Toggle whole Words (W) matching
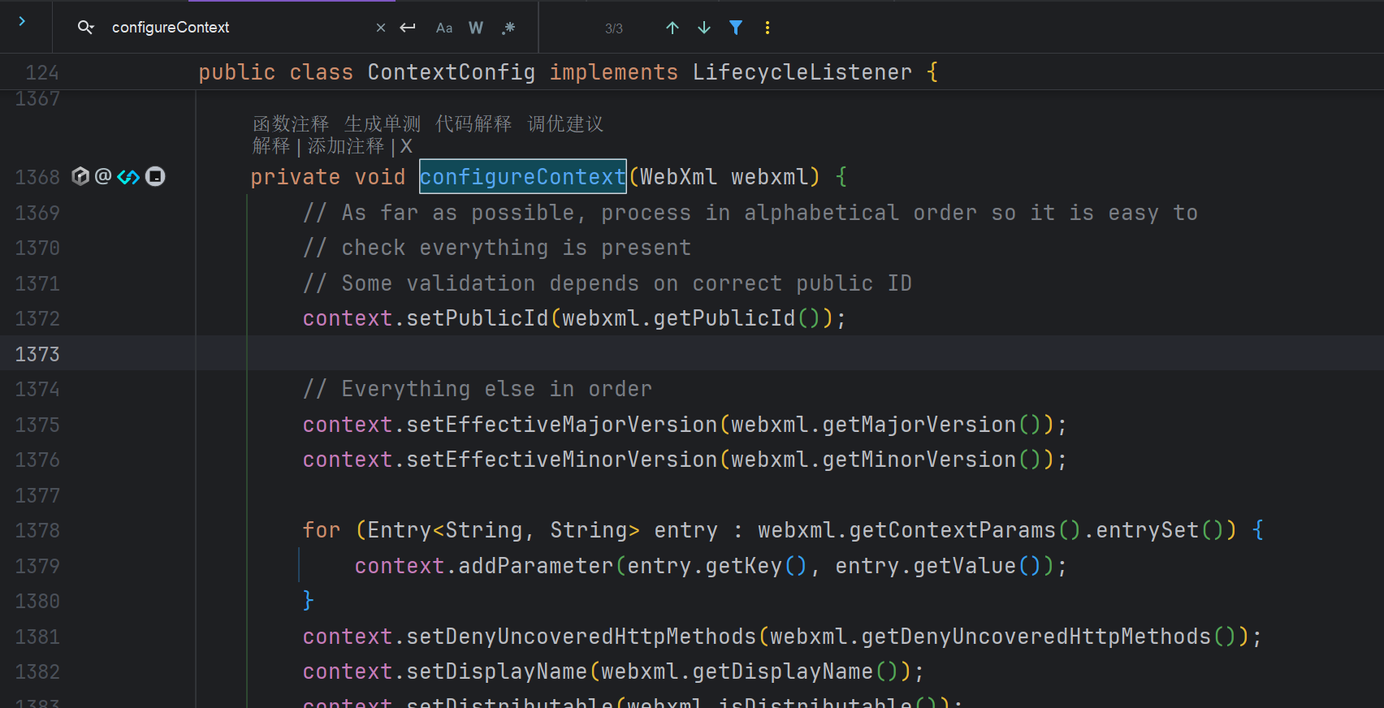1384x708 pixels. coord(476,28)
